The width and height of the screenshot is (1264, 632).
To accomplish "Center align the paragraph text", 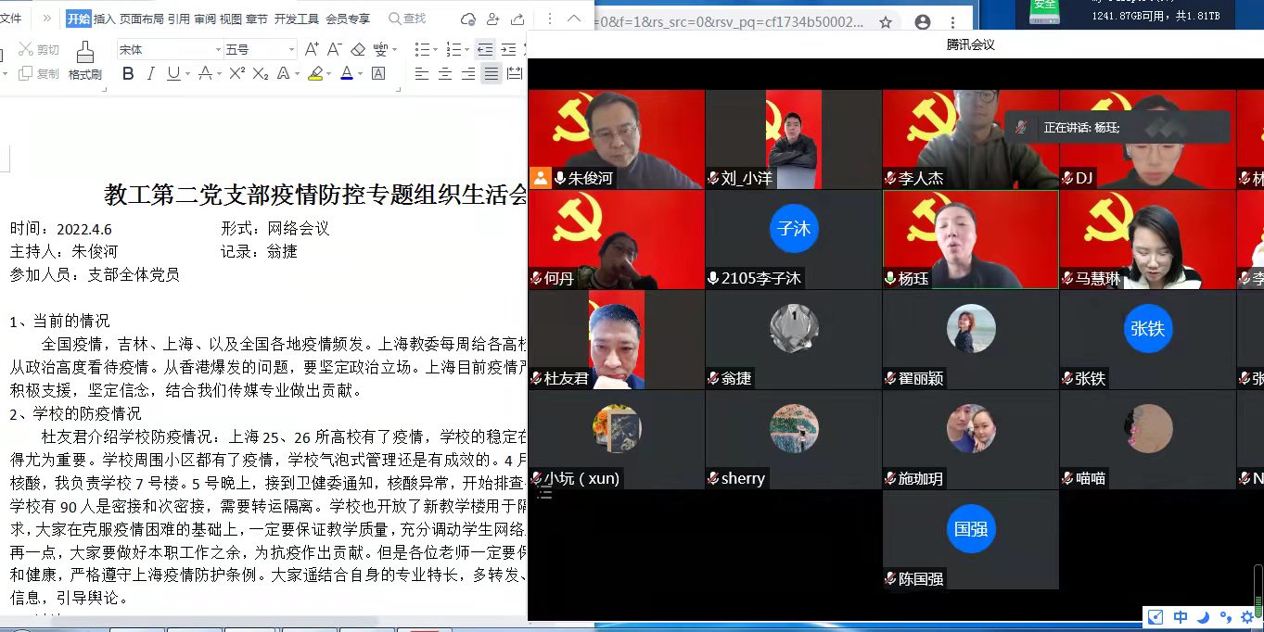I will click(x=445, y=74).
